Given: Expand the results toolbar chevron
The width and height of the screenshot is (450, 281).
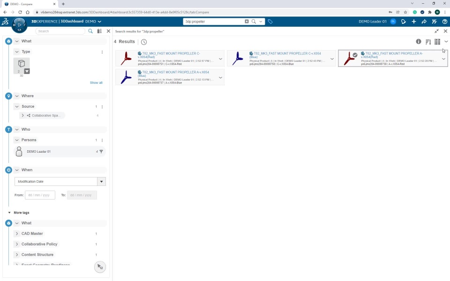Looking at the screenshot, I should pos(446,42).
